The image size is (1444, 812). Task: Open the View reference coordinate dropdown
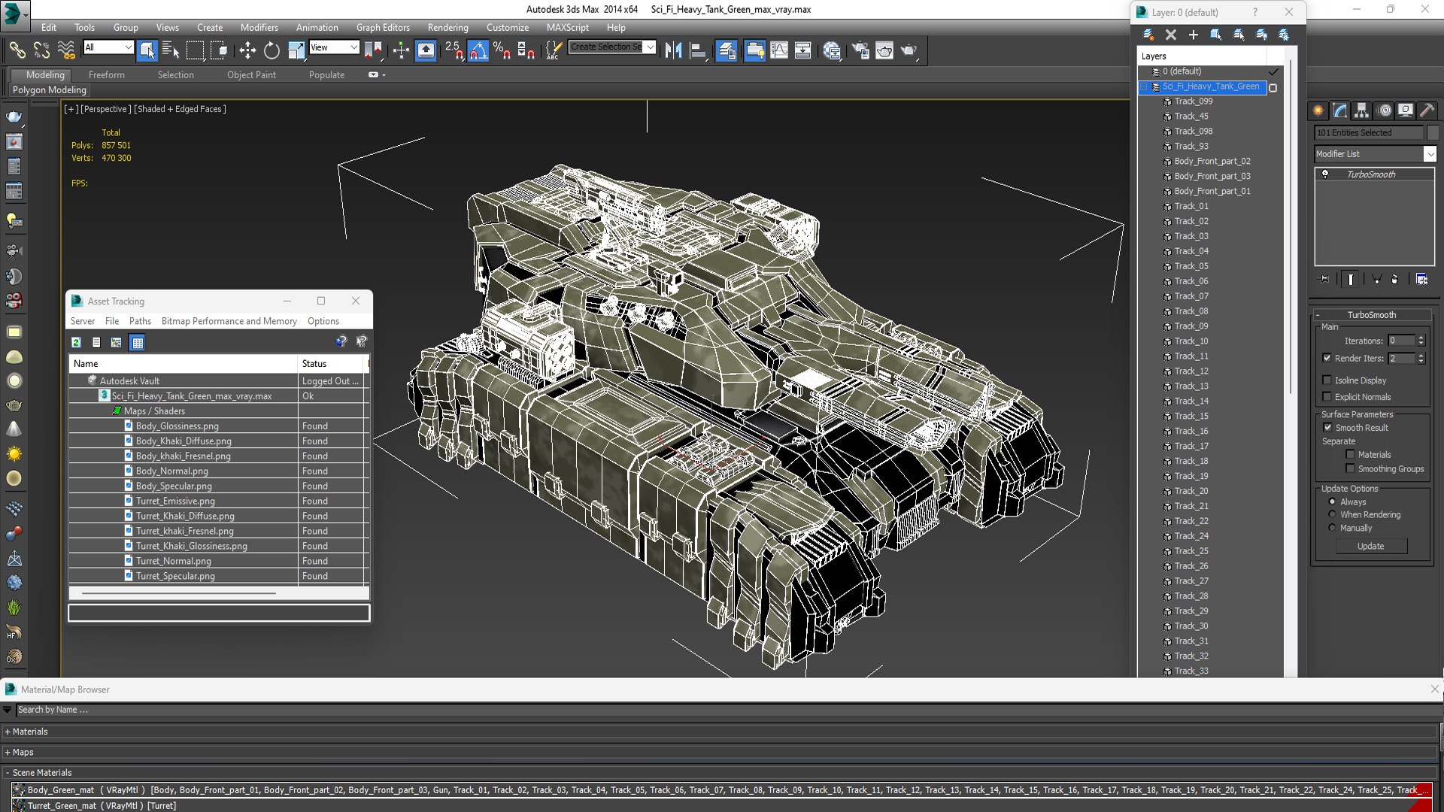tap(334, 47)
